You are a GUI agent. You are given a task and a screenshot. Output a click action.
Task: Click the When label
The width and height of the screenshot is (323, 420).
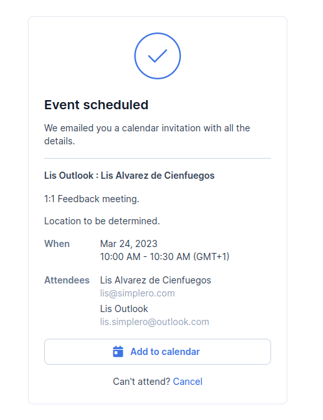pyautogui.click(x=57, y=244)
